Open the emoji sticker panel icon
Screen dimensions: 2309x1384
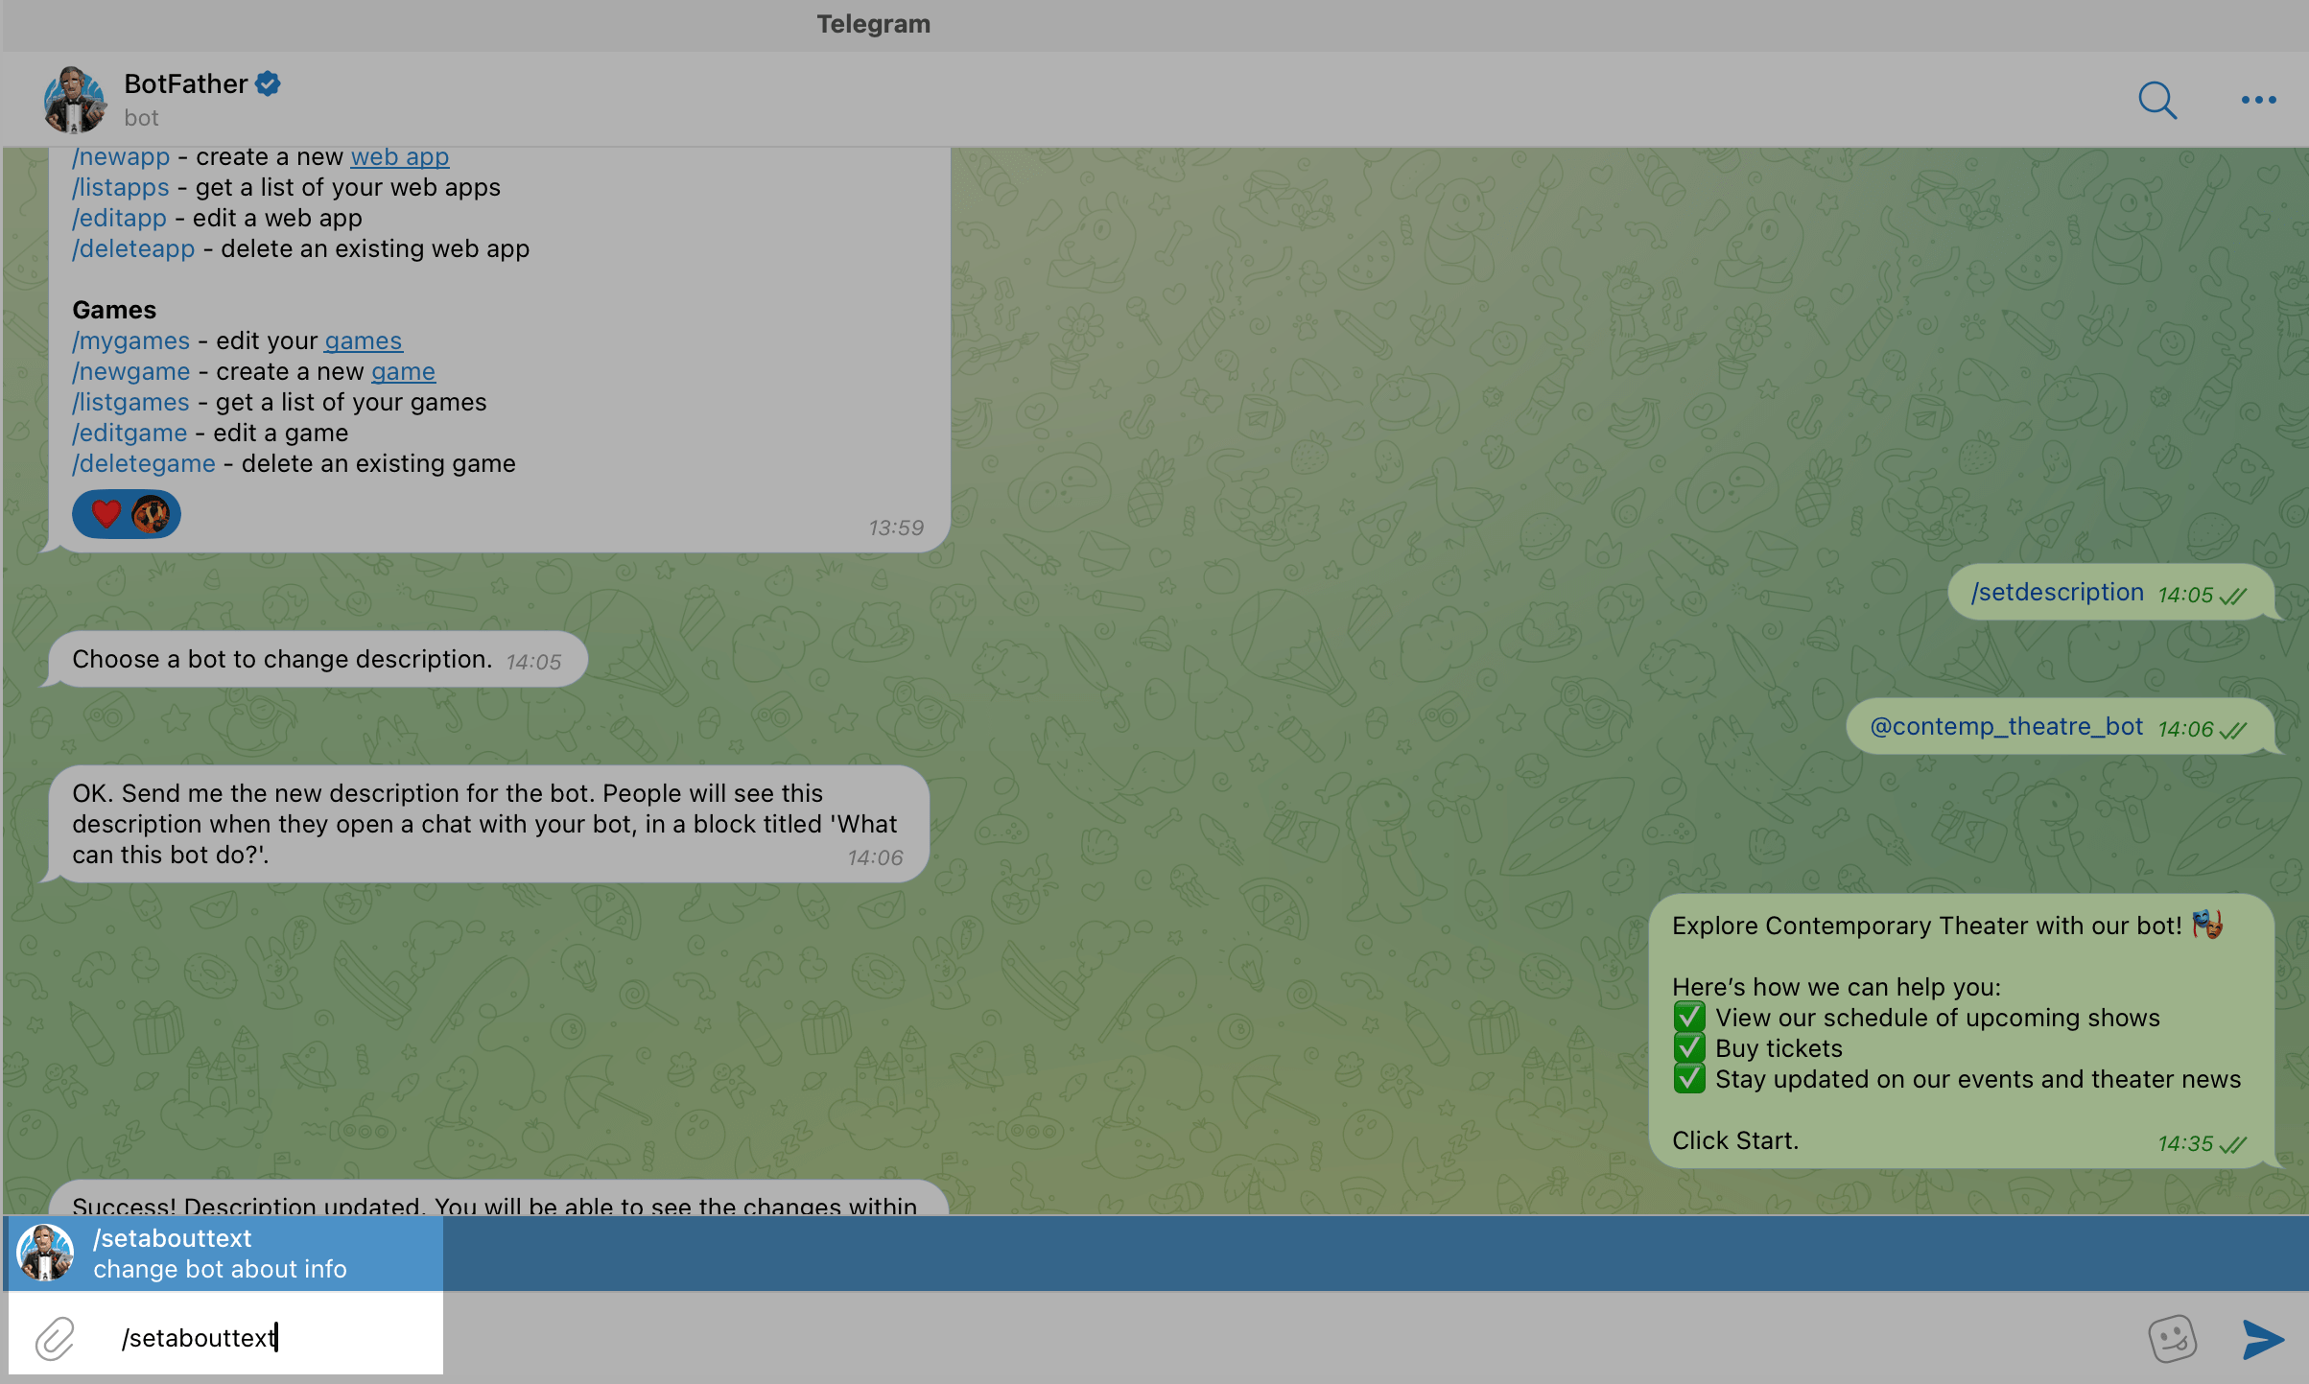[2172, 1338]
